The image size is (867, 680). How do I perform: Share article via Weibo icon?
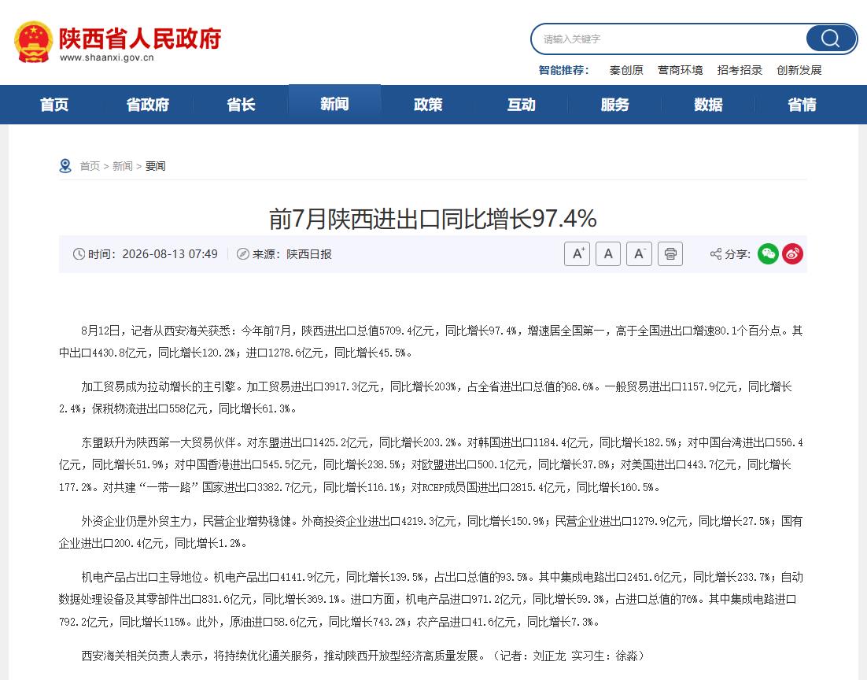792,254
